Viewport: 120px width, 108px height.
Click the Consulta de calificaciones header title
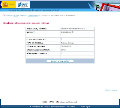pos(34,10)
